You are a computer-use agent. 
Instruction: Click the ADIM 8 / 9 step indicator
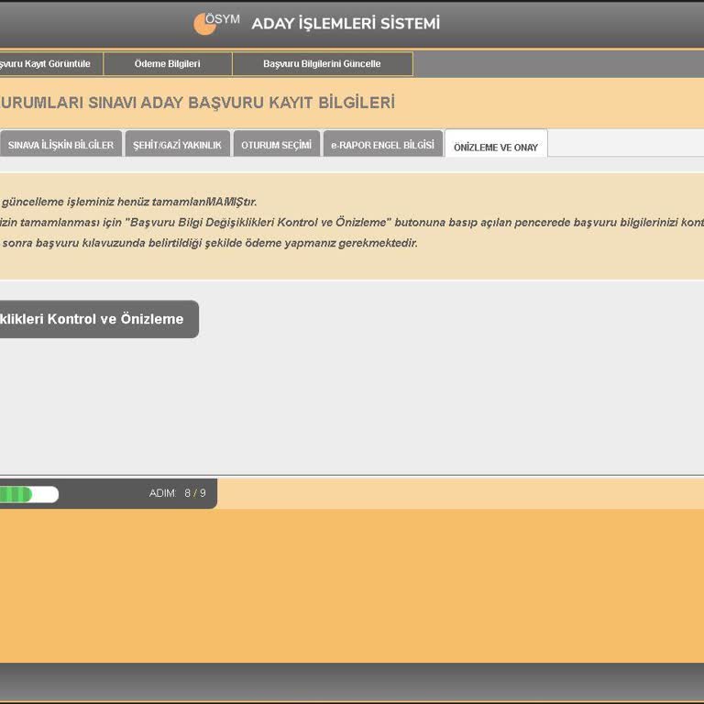click(178, 493)
